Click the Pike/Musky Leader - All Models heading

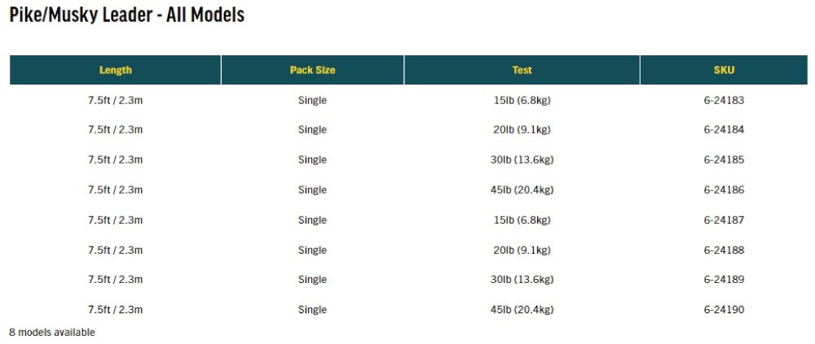tap(127, 15)
